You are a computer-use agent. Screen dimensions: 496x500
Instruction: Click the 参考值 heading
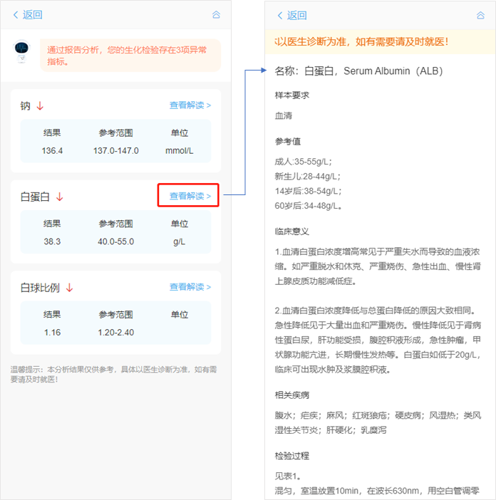(288, 141)
